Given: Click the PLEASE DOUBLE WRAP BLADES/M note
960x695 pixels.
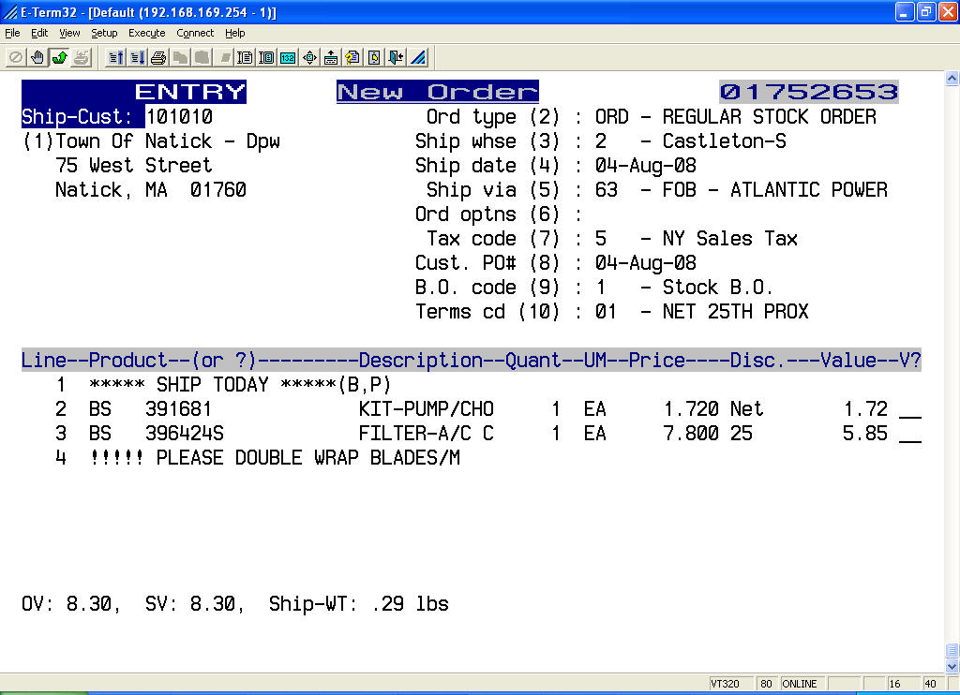Looking at the screenshot, I should pyautogui.click(x=307, y=458).
